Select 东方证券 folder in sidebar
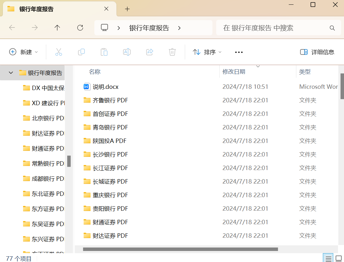 [x=44, y=209]
